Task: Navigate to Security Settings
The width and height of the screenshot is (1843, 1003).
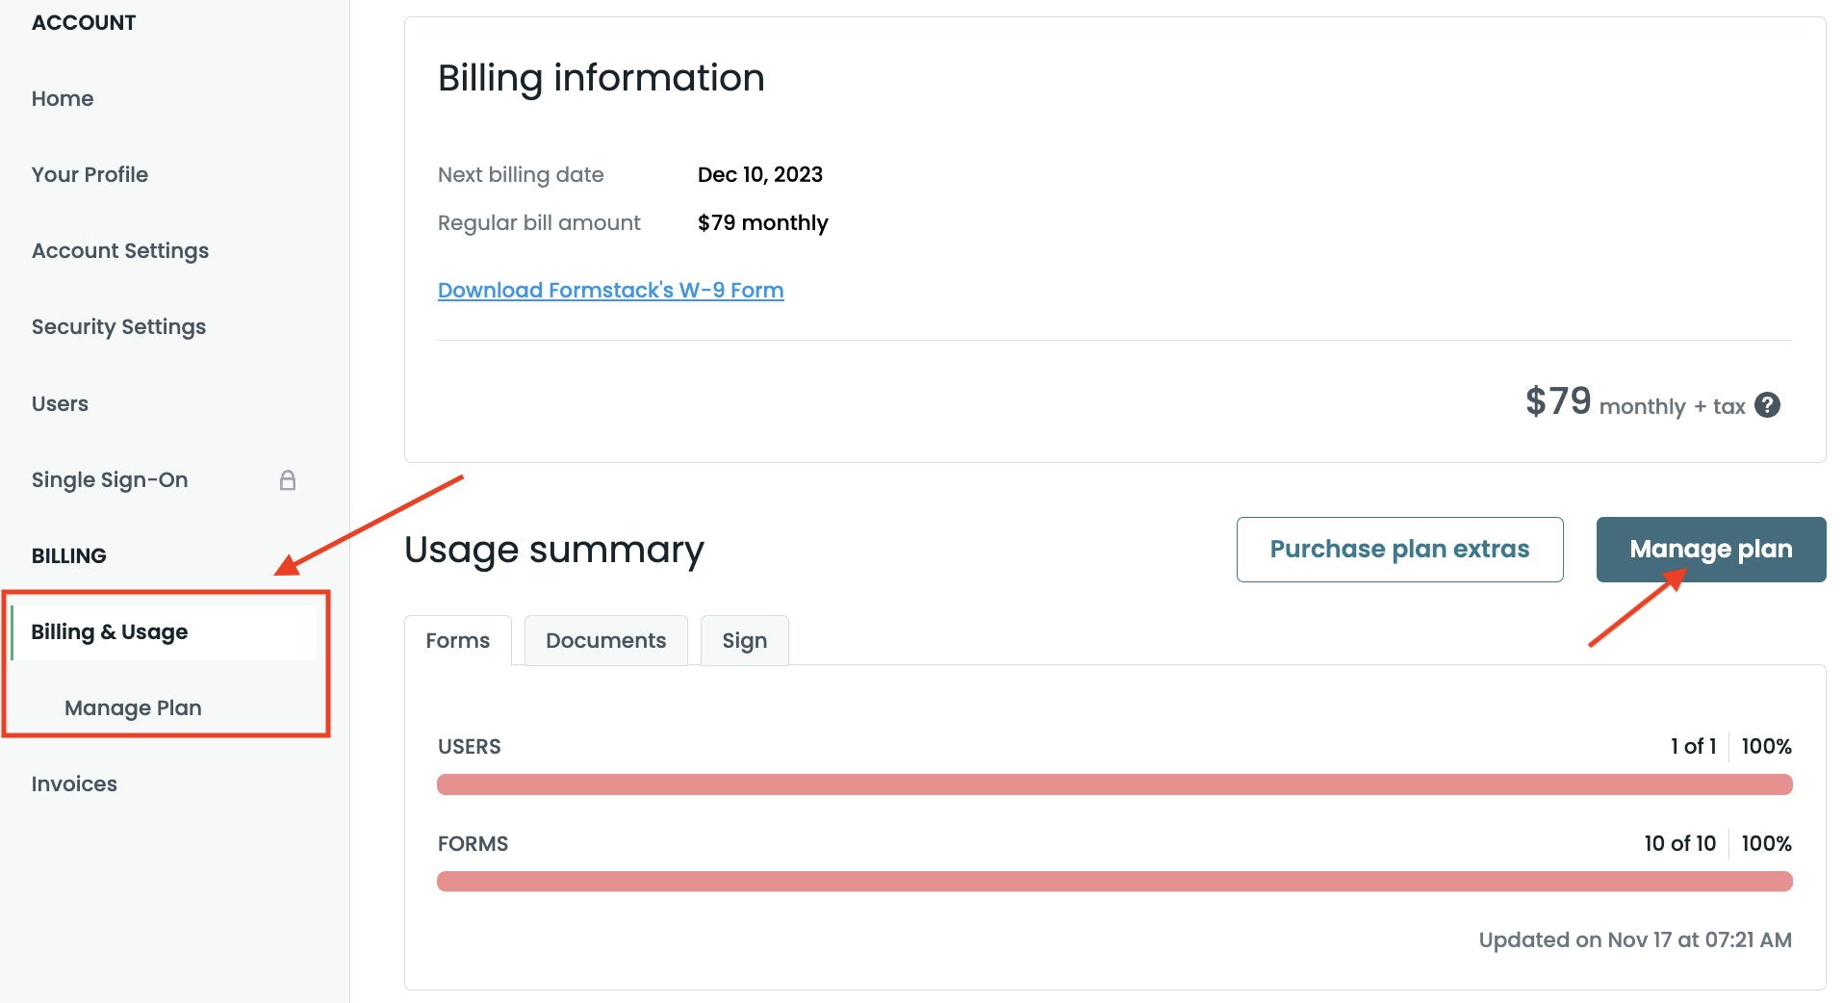Action: point(118,326)
